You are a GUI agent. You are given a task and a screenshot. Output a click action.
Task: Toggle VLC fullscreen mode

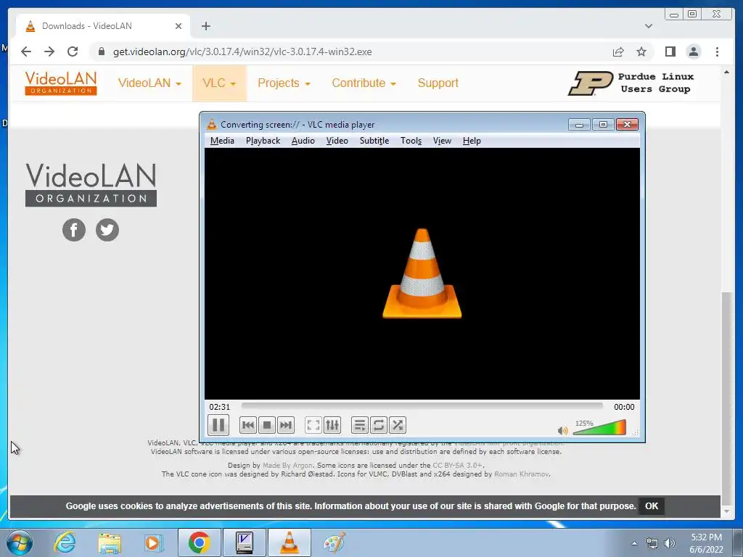313,425
